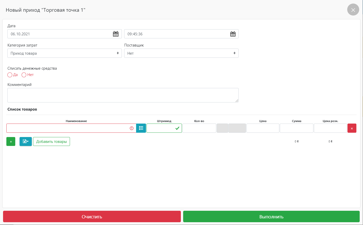Click the green plus add row button

(11, 142)
